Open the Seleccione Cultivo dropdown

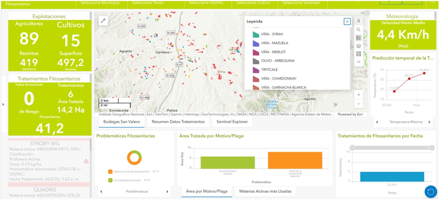click(x=253, y=3)
